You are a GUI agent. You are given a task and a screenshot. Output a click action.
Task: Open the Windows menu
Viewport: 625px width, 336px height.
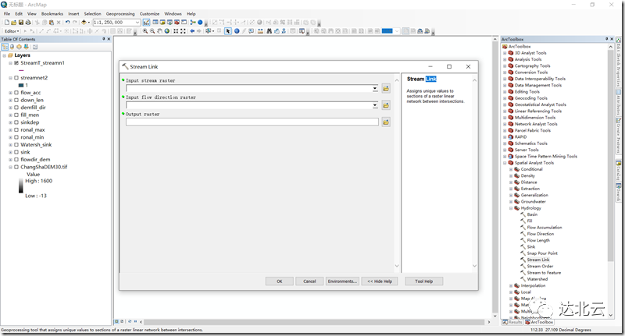click(x=173, y=13)
